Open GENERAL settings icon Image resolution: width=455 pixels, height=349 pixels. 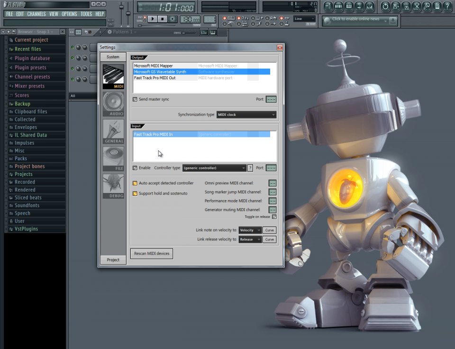click(113, 131)
